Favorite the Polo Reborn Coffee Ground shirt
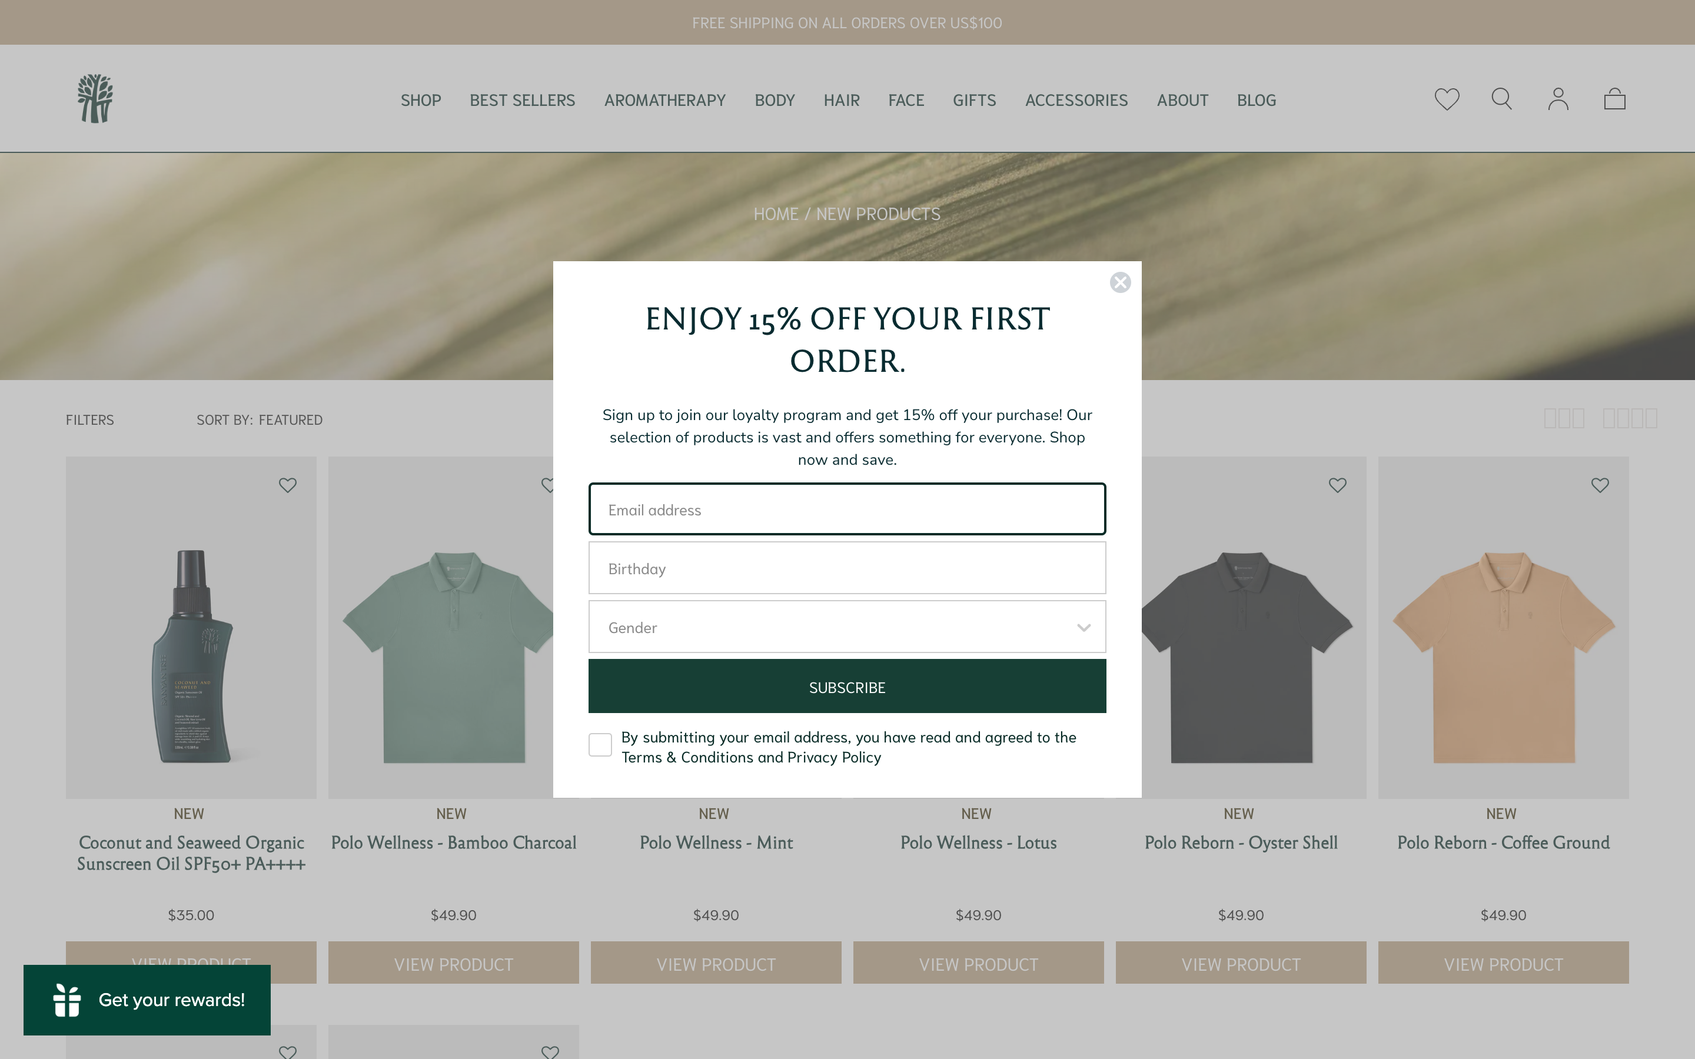This screenshot has width=1695, height=1059. coord(1600,485)
